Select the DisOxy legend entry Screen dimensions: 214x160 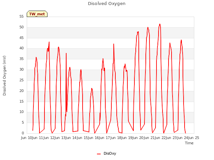click(106, 153)
